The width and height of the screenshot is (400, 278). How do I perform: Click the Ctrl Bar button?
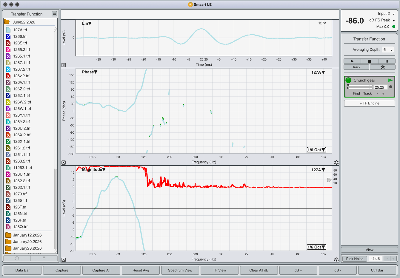(x=377, y=270)
